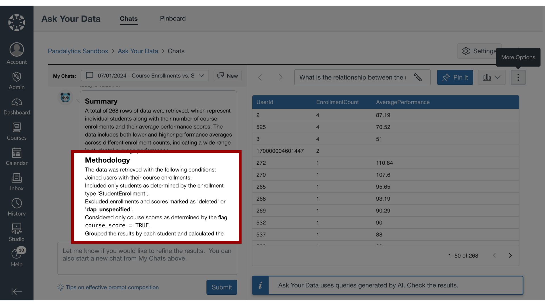Click the New chat button
545x306 pixels.
[x=228, y=75]
